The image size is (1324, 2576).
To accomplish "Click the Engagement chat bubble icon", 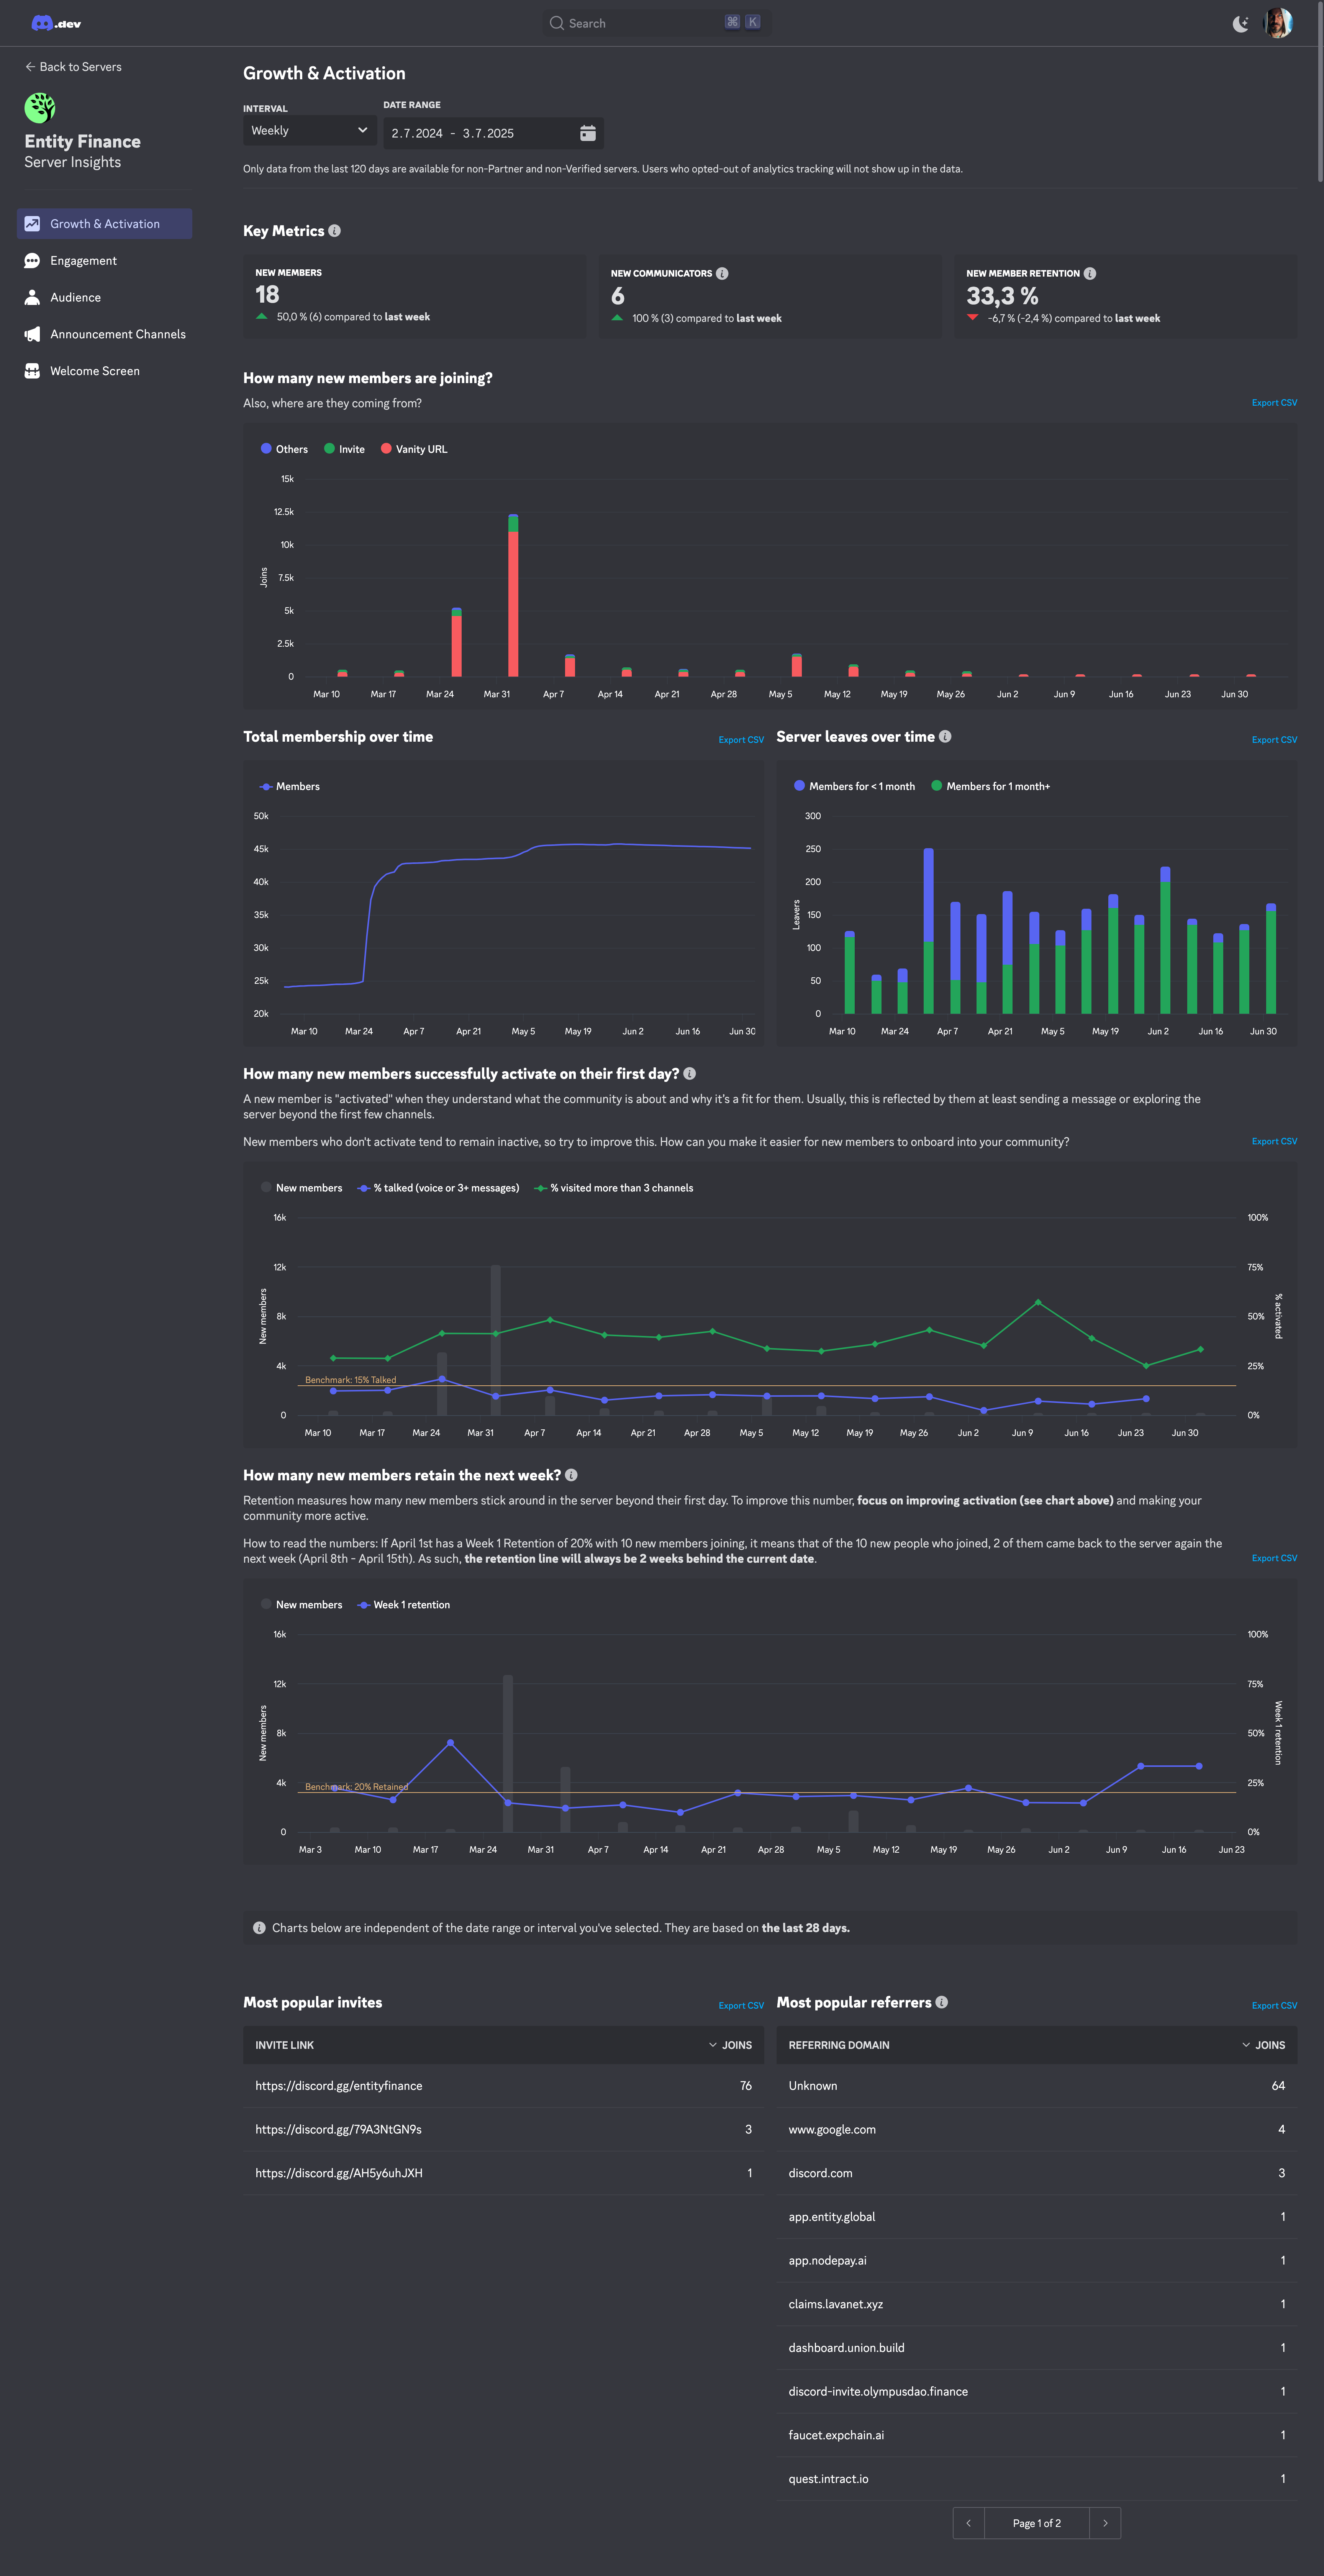I will (32, 261).
